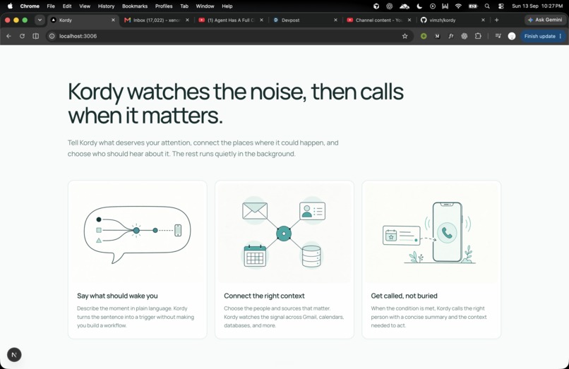Open the media controls icon

click(x=498, y=36)
